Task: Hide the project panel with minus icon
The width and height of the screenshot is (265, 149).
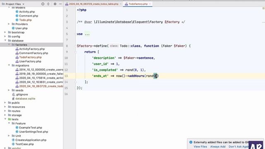Action: (60, 4)
